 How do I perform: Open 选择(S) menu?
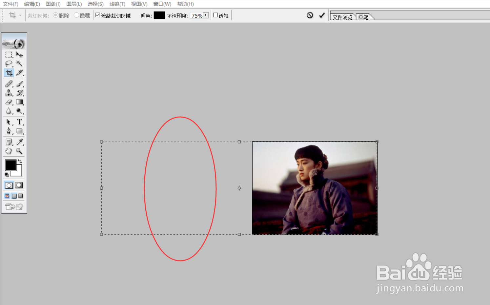click(x=95, y=4)
